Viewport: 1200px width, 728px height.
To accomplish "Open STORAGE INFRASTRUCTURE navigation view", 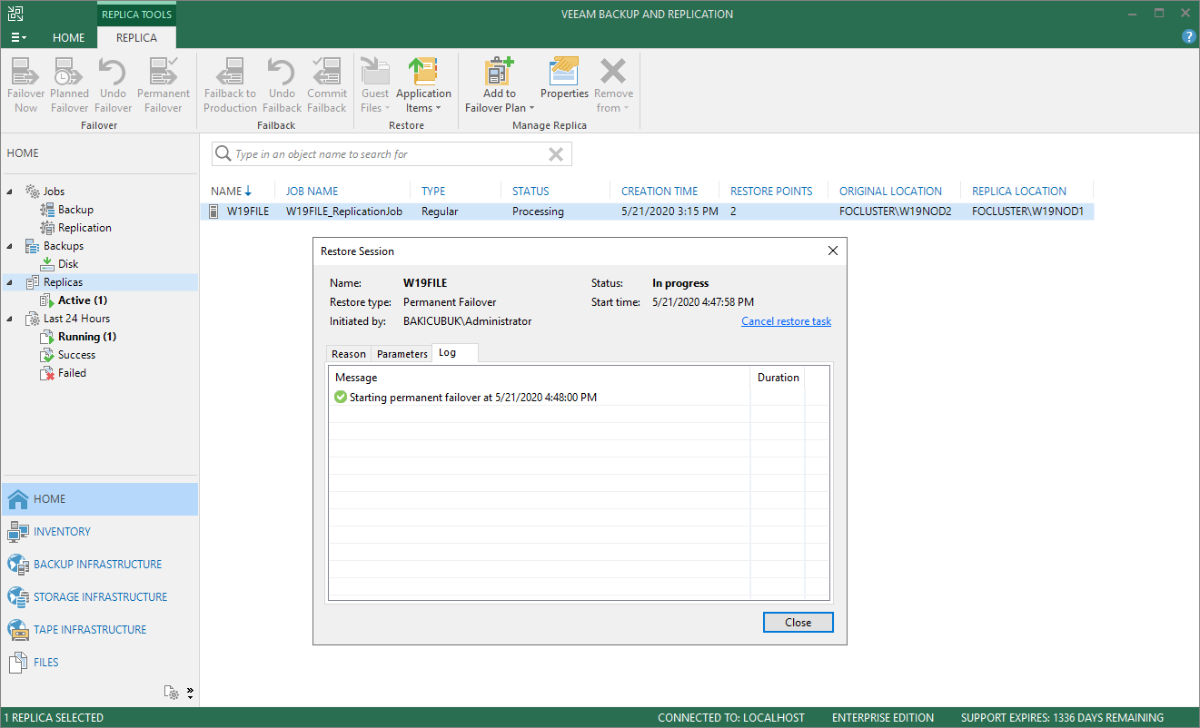I will [99, 597].
